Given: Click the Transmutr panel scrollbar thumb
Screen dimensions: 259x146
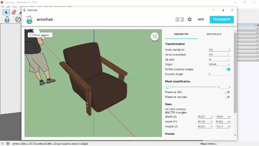Looking at the screenshot, I should tap(235, 73).
